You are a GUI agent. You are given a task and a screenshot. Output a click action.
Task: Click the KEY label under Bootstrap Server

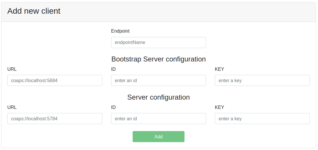click(219, 69)
